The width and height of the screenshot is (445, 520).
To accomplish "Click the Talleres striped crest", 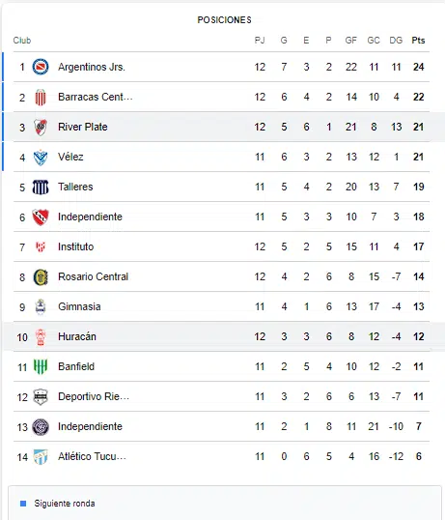I will (x=41, y=188).
